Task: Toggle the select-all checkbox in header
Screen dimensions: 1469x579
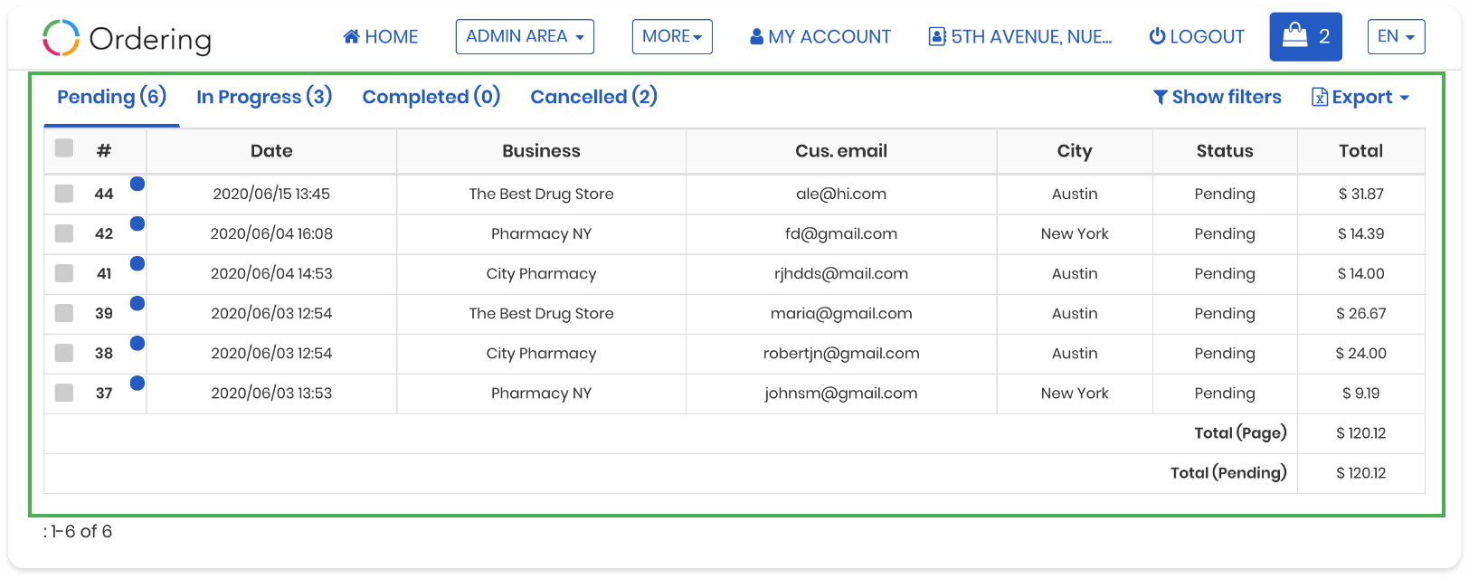Action: point(64,148)
